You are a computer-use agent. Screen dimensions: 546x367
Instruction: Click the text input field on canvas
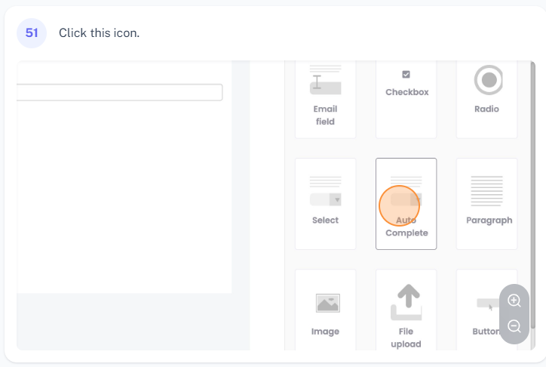(x=121, y=92)
